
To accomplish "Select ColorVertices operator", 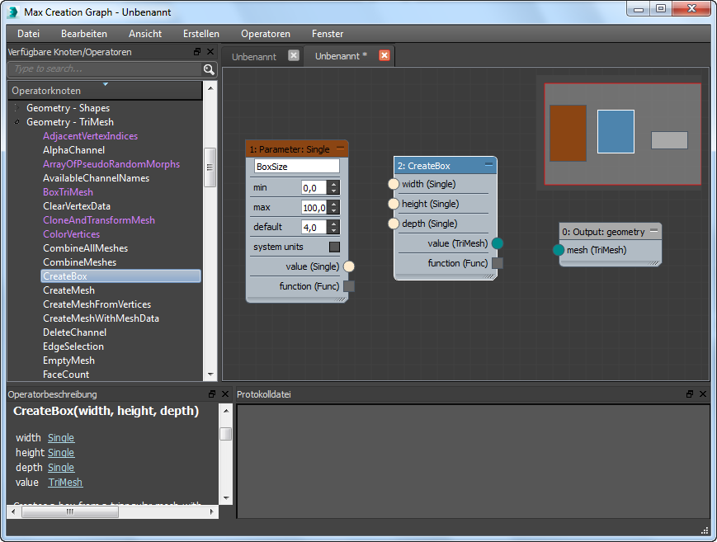I will click(x=71, y=234).
